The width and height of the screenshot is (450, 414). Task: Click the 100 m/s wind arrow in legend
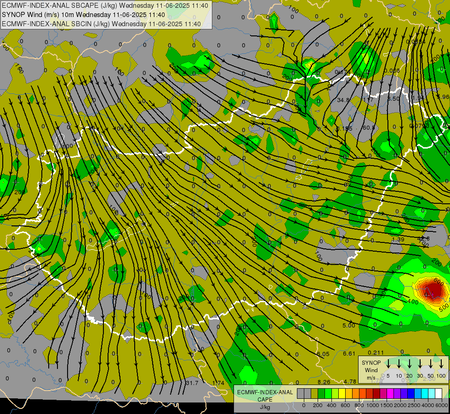(x=441, y=363)
